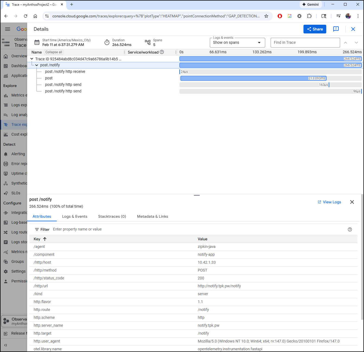The width and height of the screenshot is (364, 352).
Task: Go to previous Find in Trace match
Action: click(x=346, y=43)
